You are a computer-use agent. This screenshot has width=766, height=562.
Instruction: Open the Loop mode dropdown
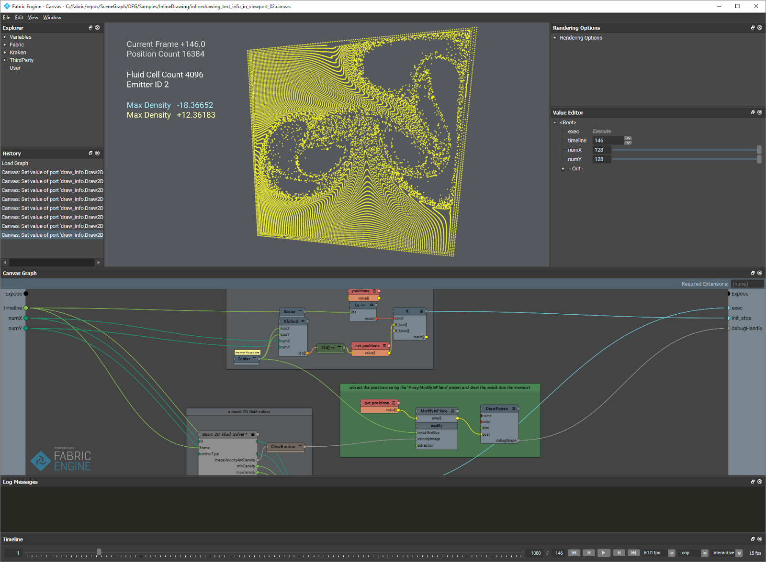pos(704,553)
